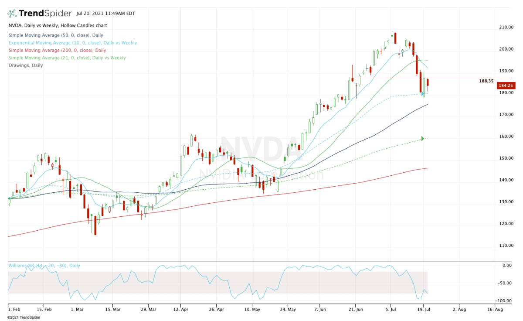Screen dimensions: 523x321
Task: Click the 150.00 price axis label
Action: (506, 158)
